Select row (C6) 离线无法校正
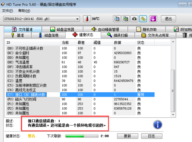The width and height of the screenshot is (192, 142). (x=80, y=90)
